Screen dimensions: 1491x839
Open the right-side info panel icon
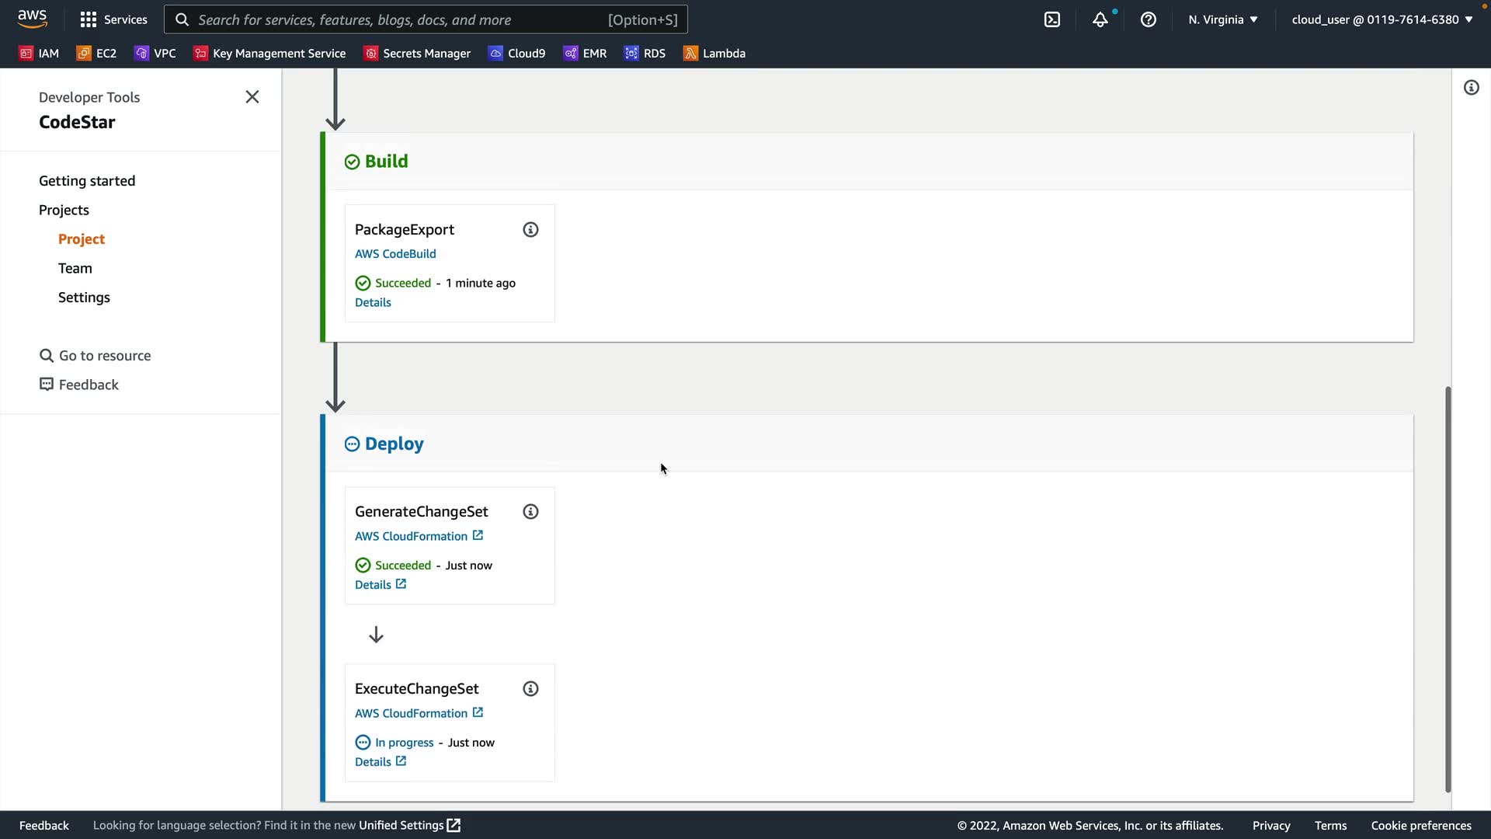pyautogui.click(x=1472, y=88)
